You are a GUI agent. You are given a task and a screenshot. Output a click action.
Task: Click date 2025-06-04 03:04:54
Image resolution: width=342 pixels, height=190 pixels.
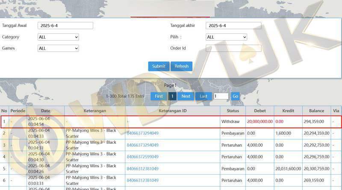point(39,122)
